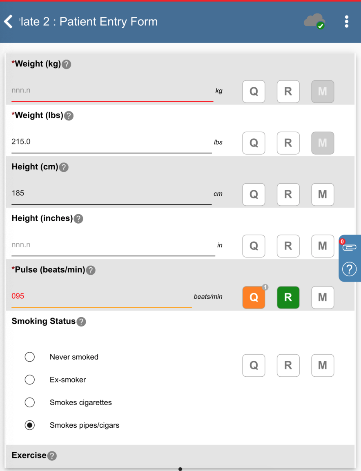Click the Q button for Smoking Status
Image resolution: width=361 pixels, height=471 pixels.
[254, 365]
